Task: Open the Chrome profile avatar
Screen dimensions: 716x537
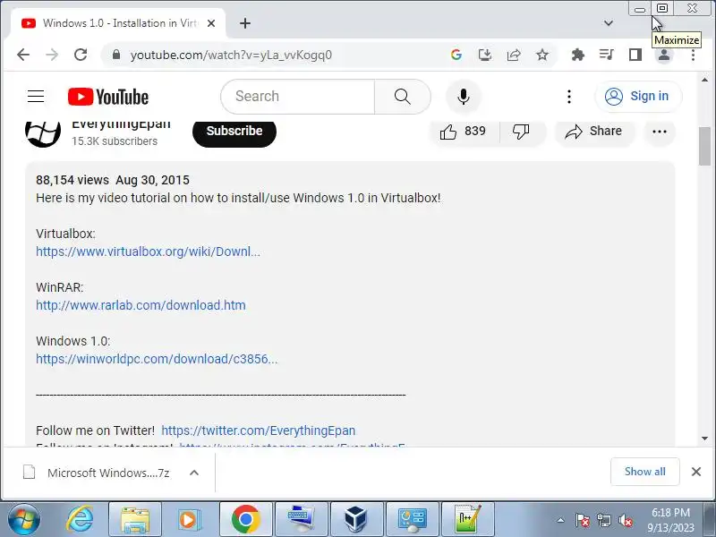Action: click(x=664, y=55)
